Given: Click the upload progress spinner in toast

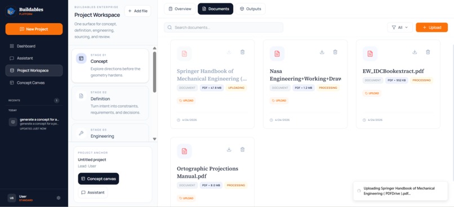Looking at the screenshot, I should (x=359, y=191).
